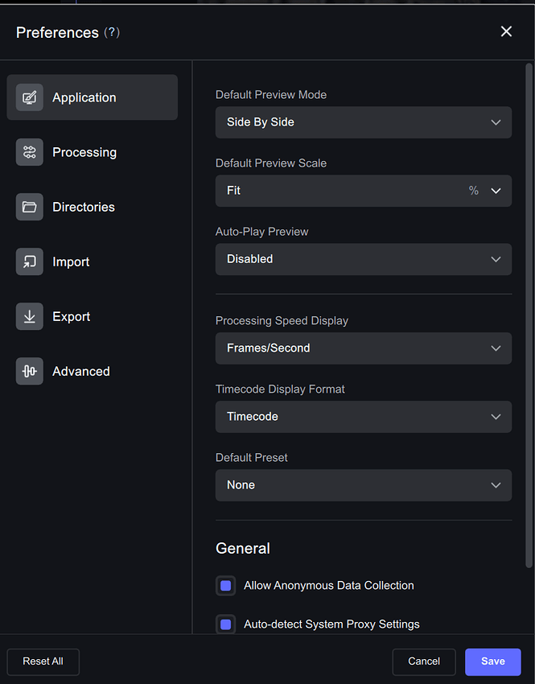535x684 pixels.
Task: Select the Application pencil icon
Action: coord(29,97)
